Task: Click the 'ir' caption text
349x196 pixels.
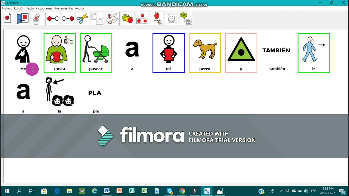Action: [314, 69]
